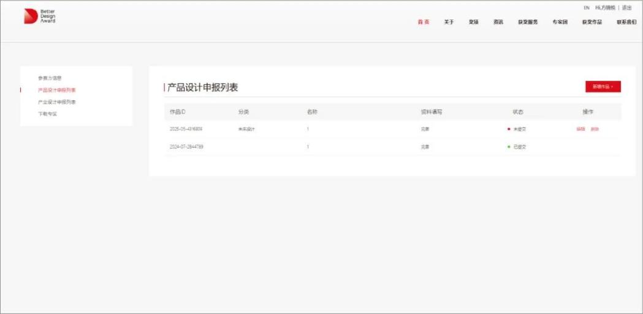Go to the 首页 home menu item
Screen dimensions: 643x314
tap(424, 22)
